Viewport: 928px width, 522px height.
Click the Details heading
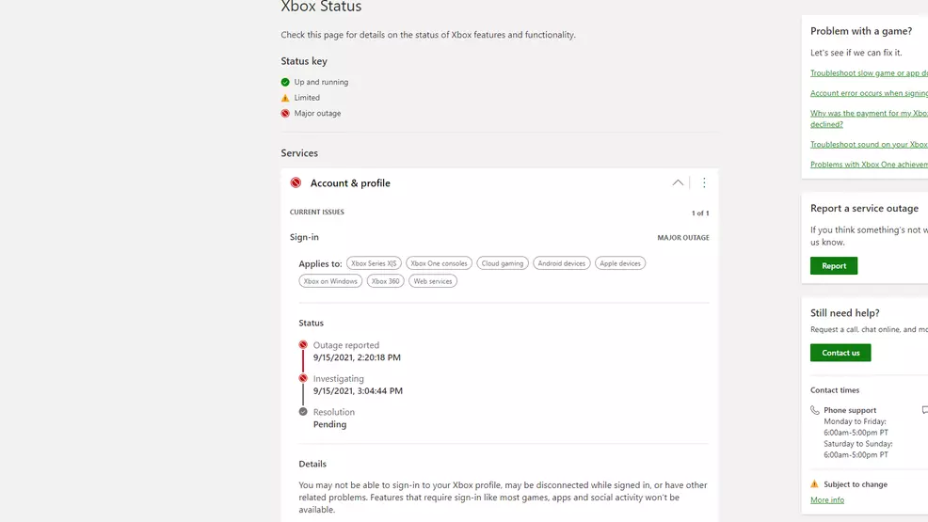pos(312,464)
